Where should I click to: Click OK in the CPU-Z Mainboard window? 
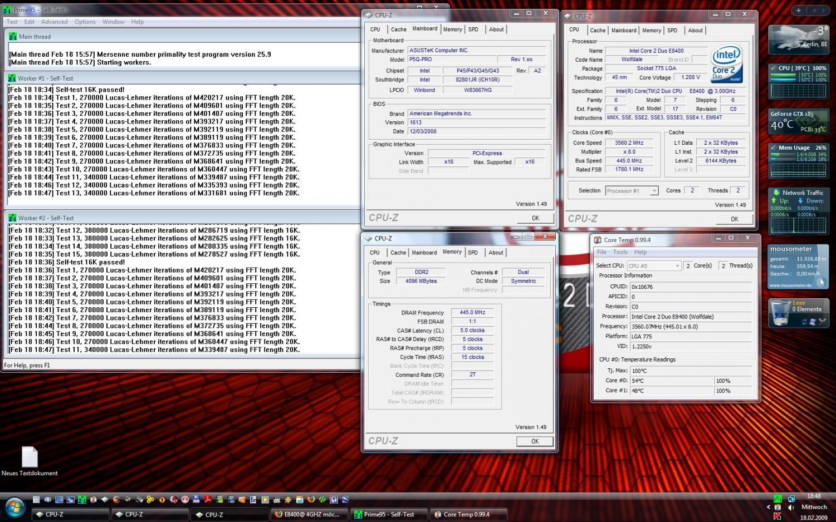coord(535,218)
